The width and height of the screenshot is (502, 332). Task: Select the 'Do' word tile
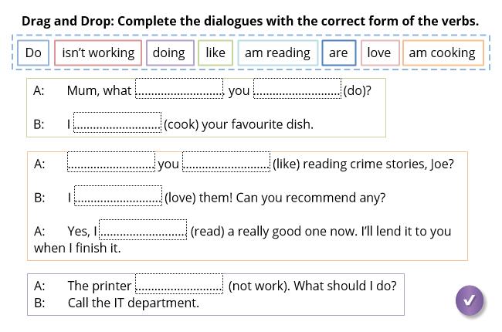click(x=33, y=53)
